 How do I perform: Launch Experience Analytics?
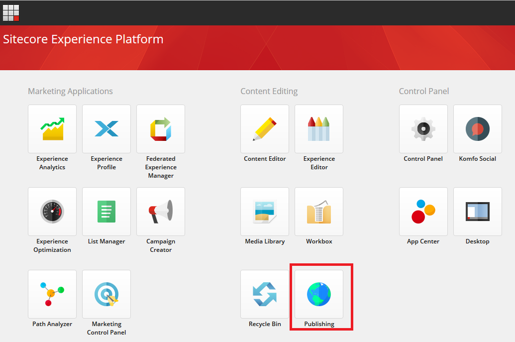click(x=52, y=129)
